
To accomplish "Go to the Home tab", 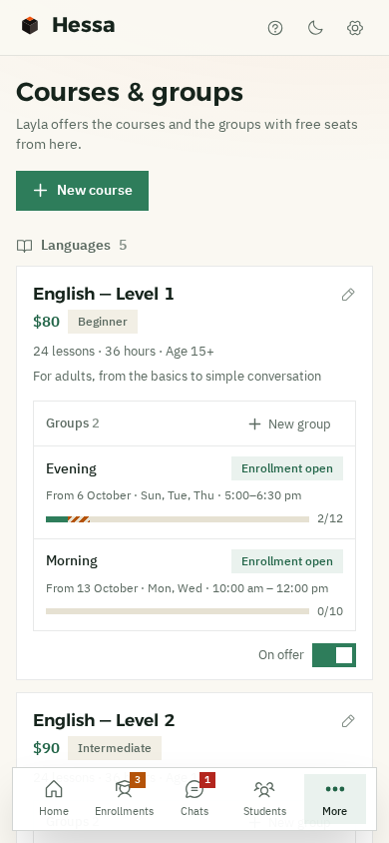I will [54, 799].
